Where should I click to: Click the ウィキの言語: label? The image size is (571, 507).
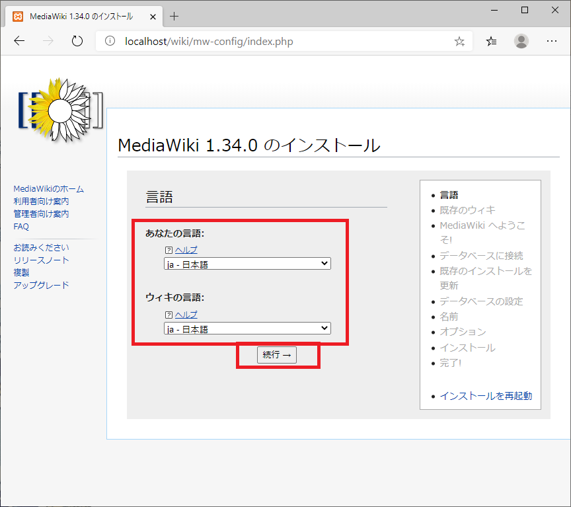[174, 297]
